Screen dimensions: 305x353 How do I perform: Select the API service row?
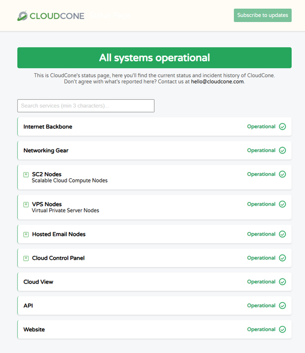coord(154,306)
